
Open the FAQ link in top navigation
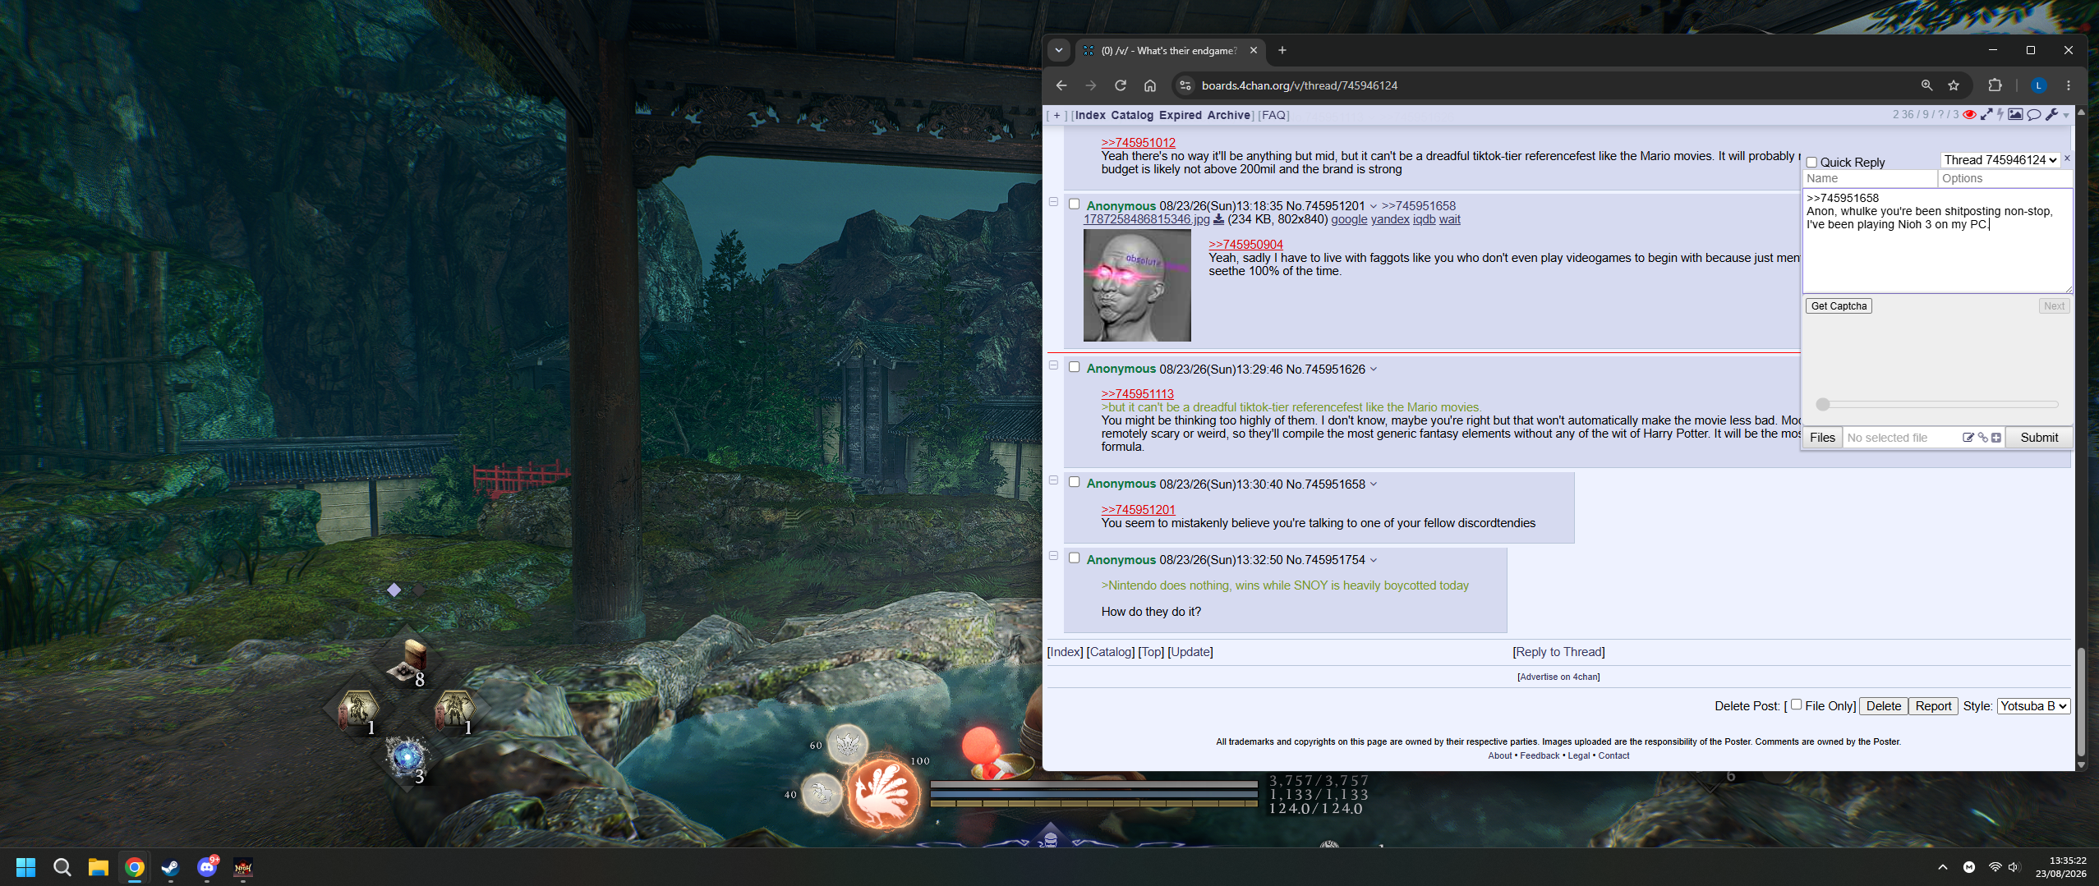1274,116
